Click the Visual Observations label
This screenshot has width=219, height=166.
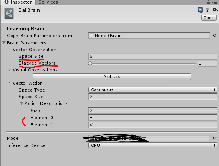tap(35, 70)
